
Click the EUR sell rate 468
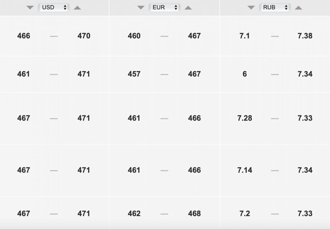194,214
